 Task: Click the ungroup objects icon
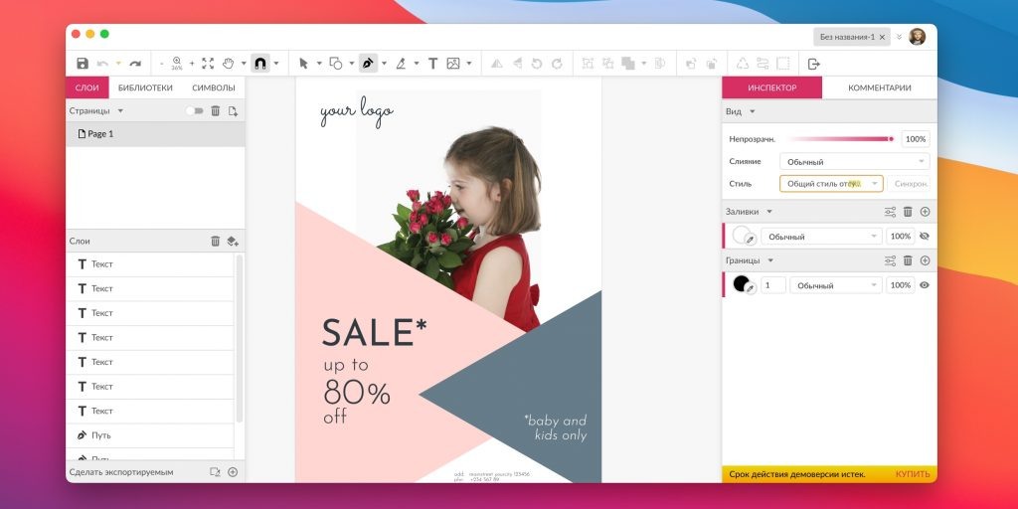pos(607,64)
